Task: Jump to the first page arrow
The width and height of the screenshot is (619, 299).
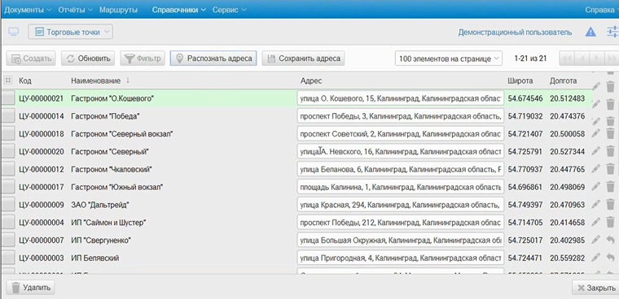Action: (568, 58)
